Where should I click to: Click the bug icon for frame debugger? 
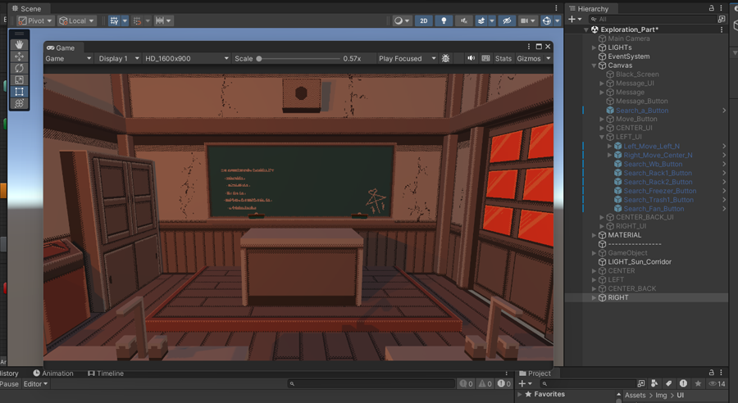(x=446, y=59)
